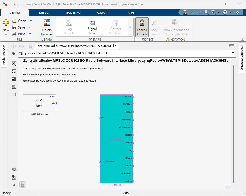Screen dimensions: 246x196
Task: Open the Signal Table
Action: click(92, 28)
